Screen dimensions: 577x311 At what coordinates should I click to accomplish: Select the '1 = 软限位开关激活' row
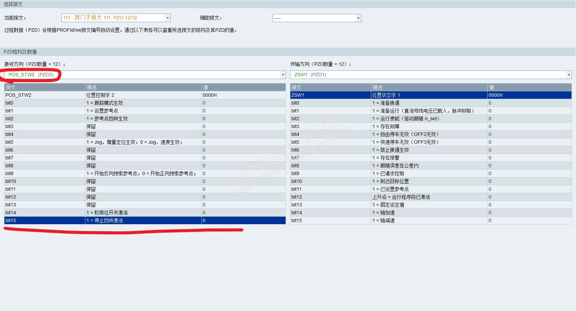coord(145,213)
